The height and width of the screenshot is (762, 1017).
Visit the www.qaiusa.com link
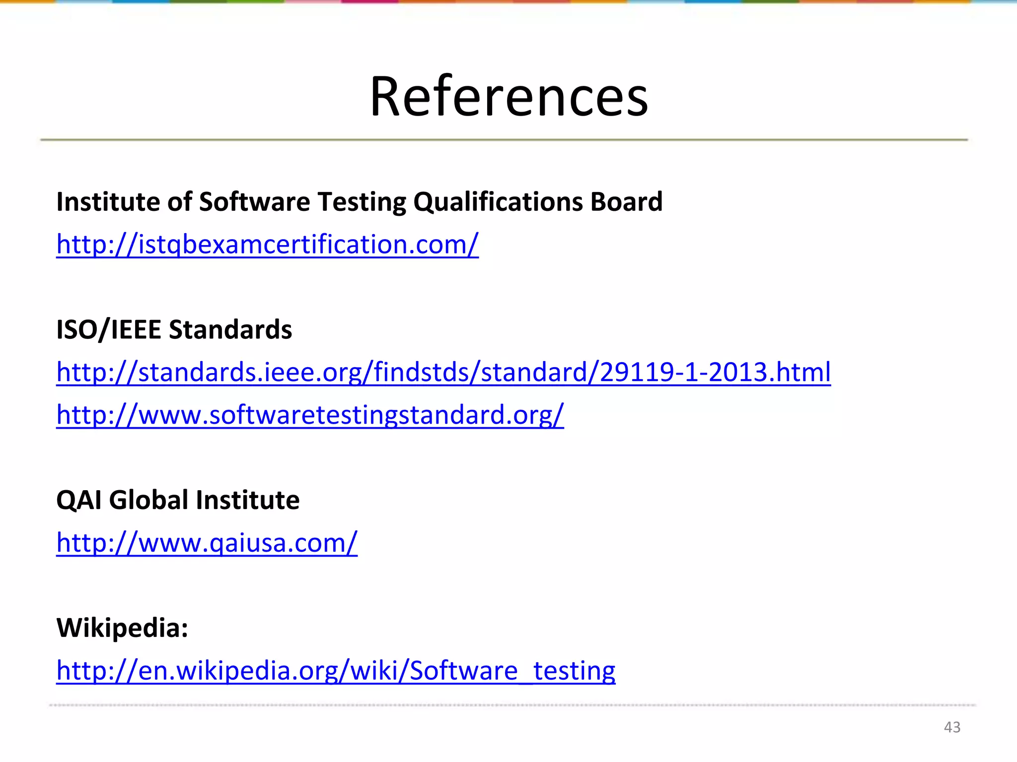pos(207,543)
